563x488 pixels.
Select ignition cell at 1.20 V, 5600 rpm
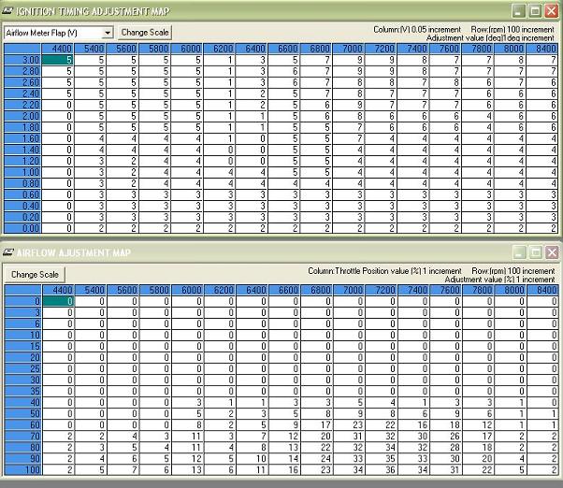[123, 161]
